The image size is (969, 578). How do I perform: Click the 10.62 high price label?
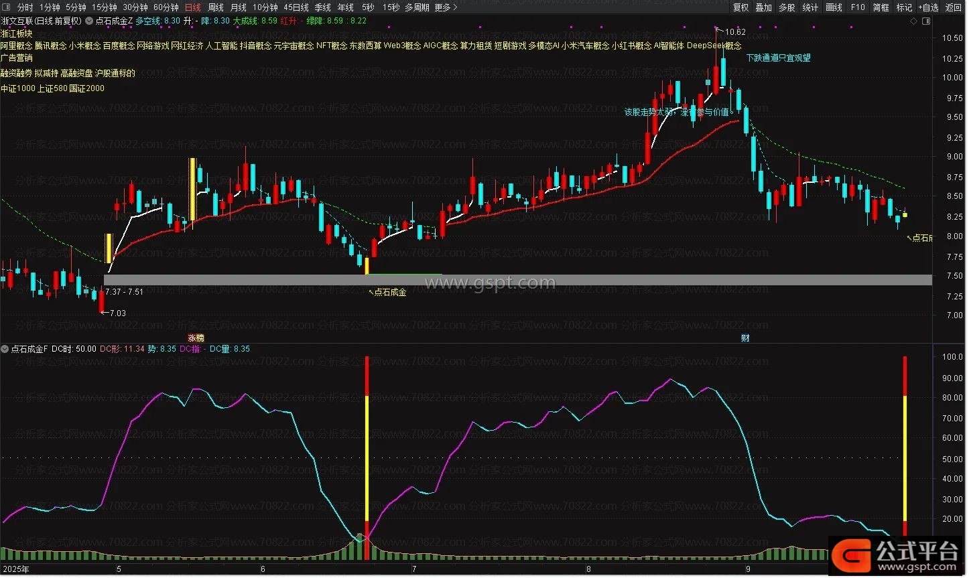pyautogui.click(x=735, y=31)
